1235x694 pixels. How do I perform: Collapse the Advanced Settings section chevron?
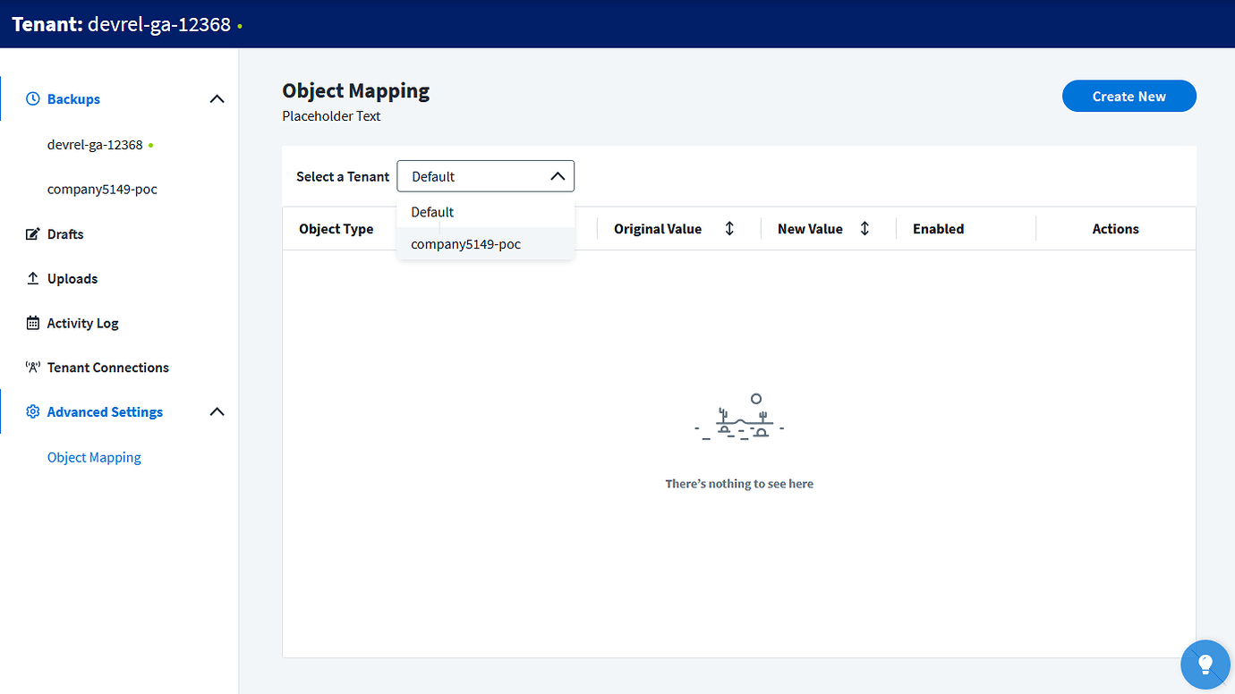[x=217, y=411]
